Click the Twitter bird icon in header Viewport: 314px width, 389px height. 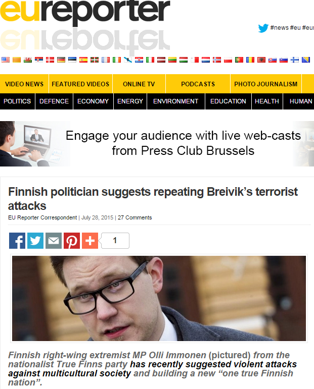click(263, 28)
